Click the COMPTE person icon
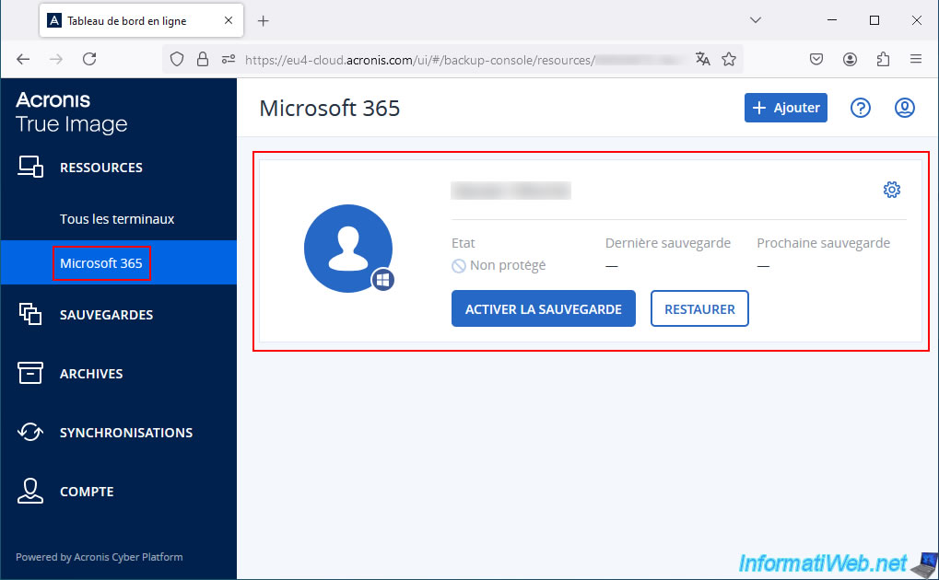 click(29, 491)
